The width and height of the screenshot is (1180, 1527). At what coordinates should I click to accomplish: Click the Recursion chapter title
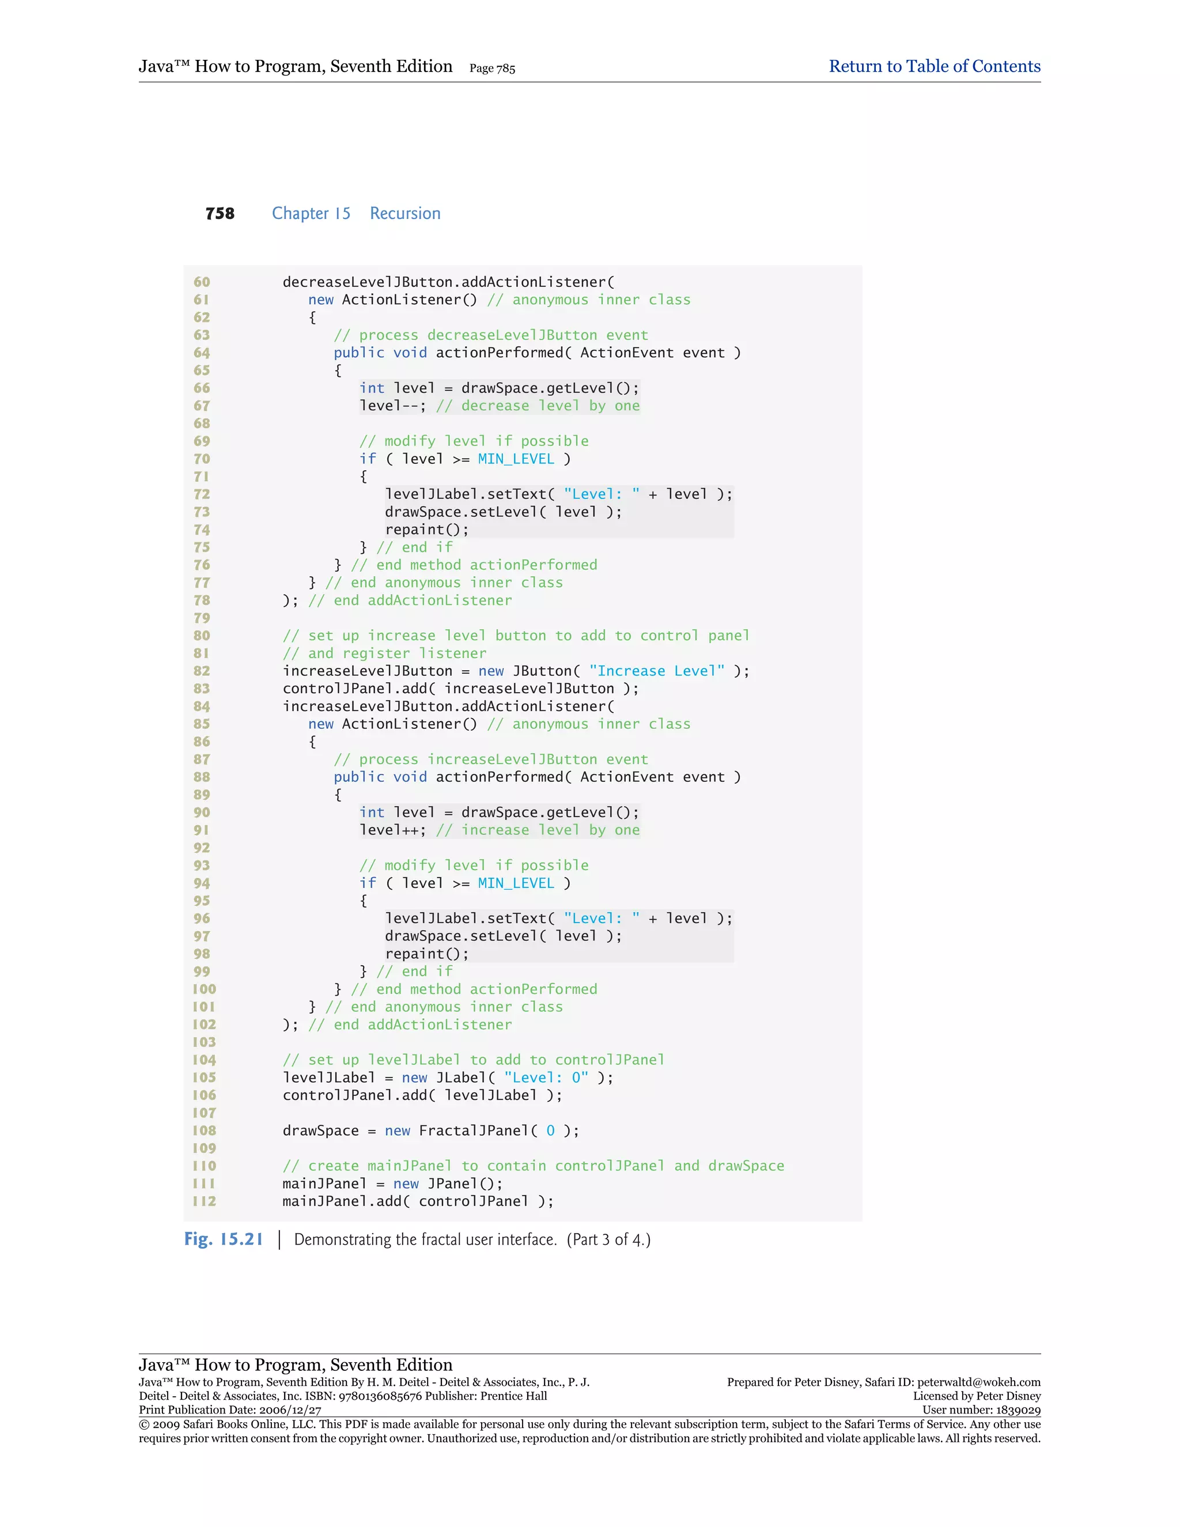(404, 213)
